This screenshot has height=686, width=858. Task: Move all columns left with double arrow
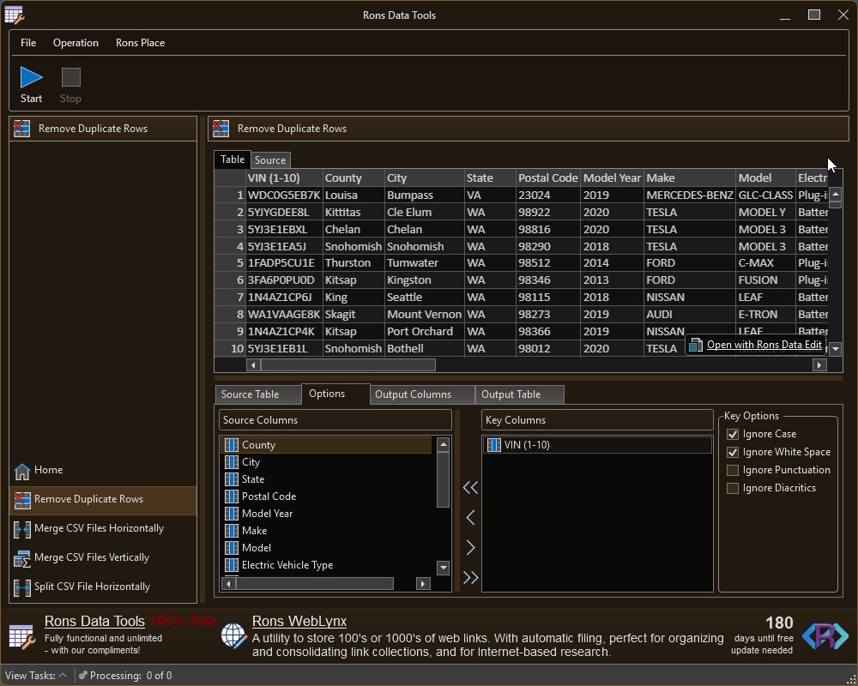tap(470, 487)
